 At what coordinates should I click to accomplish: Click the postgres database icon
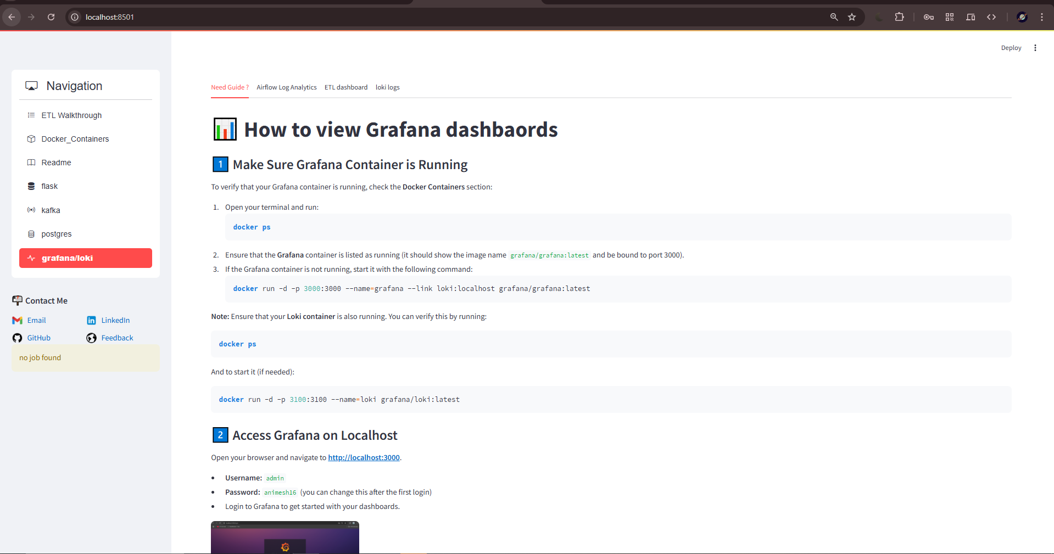[x=31, y=233]
